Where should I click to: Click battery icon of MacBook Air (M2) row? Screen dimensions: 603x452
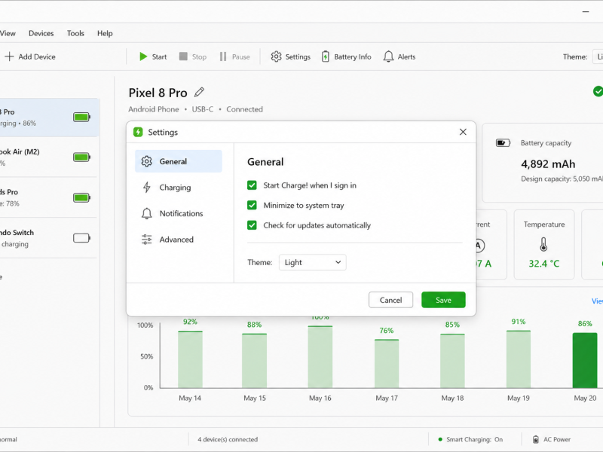coord(81,157)
